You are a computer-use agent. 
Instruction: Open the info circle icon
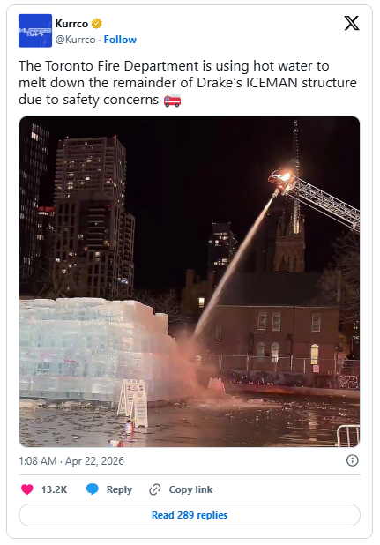tap(352, 460)
